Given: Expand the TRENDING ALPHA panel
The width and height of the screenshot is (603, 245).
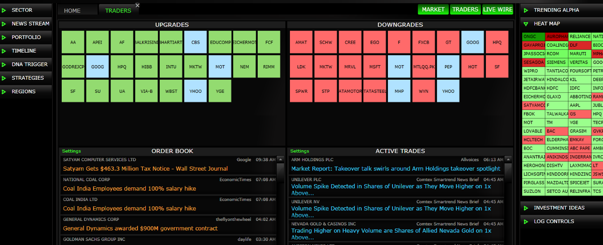Looking at the screenshot, I should pos(561,10).
